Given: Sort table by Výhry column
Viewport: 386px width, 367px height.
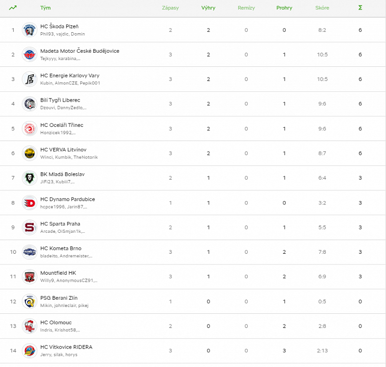Looking at the screenshot, I should click(x=208, y=8).
